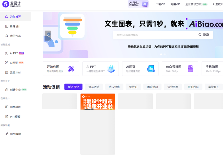Click the AiPPT 开放平台 banner icon
223x160 pixels.
(138, 4)
